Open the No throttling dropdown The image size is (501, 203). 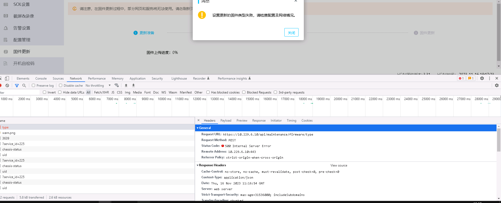(x=98, y=85)
